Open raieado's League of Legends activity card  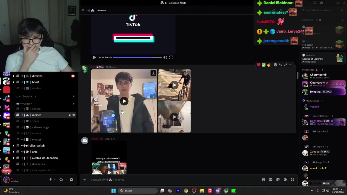coord(323,58)
